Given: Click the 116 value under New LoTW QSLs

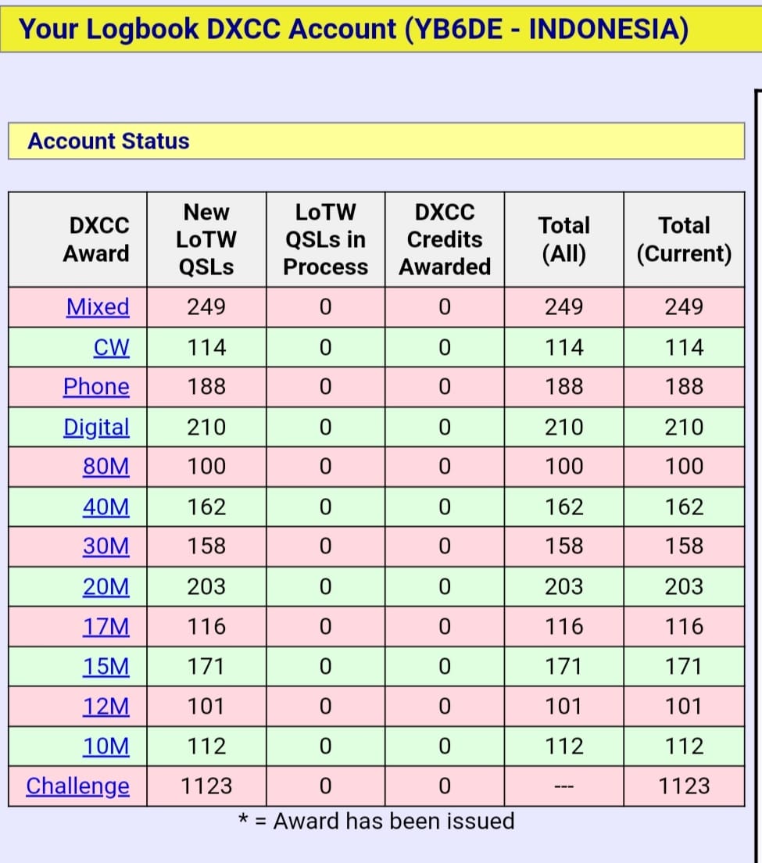Looking at the screenshot, I should 206,626.
